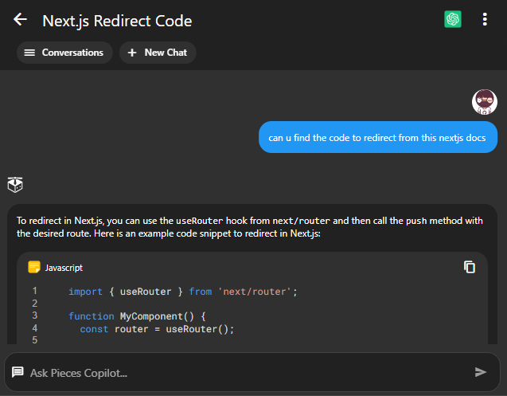Click the yellow snippet icon beside Javascript
The width and height of the screenshot is (507, 396).
34,268
